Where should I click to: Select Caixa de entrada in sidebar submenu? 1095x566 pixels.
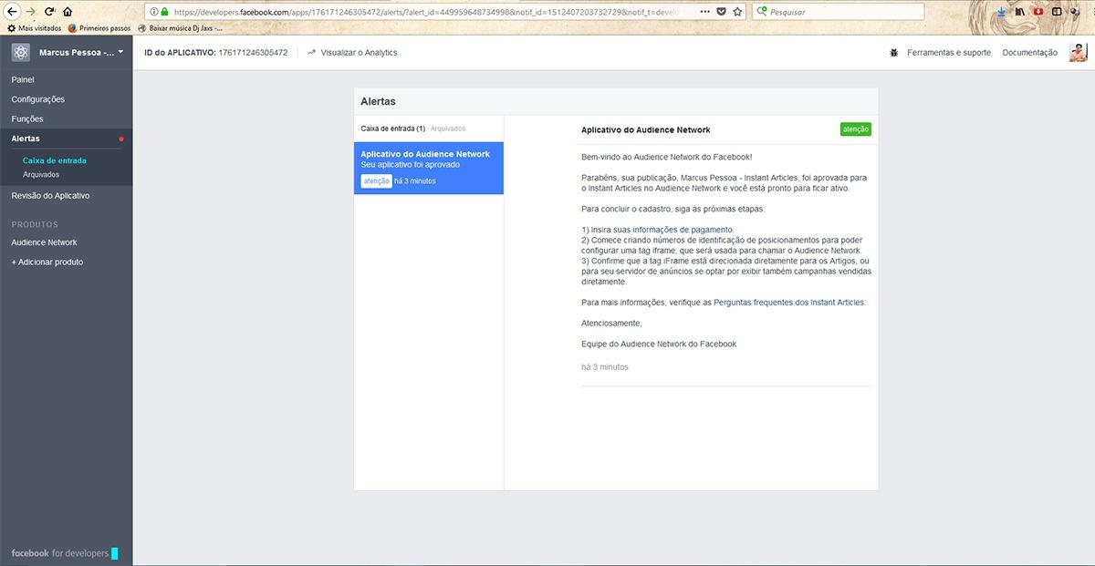(x=55, y=160)
